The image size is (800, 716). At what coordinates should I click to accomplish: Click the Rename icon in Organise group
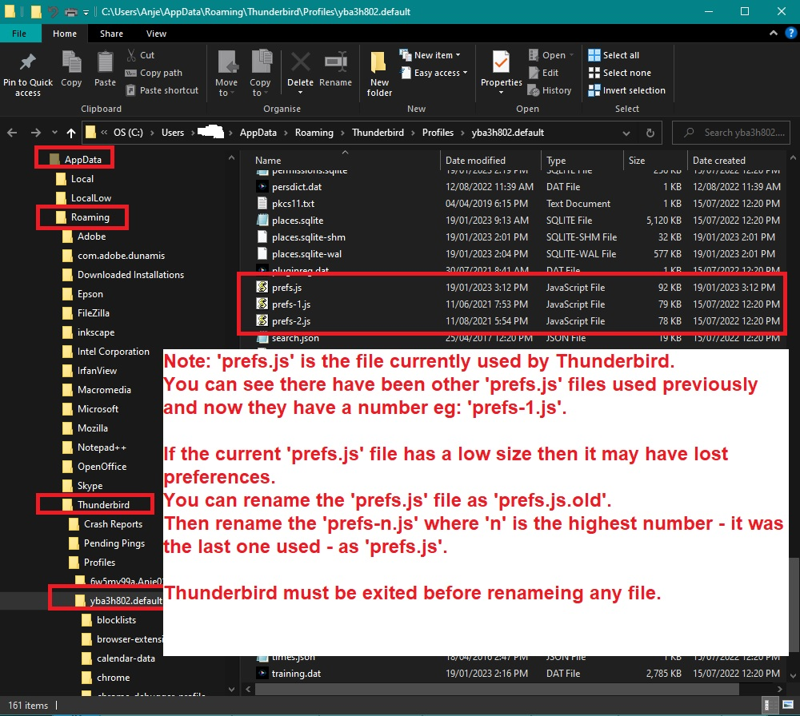(x=336, y=62)
